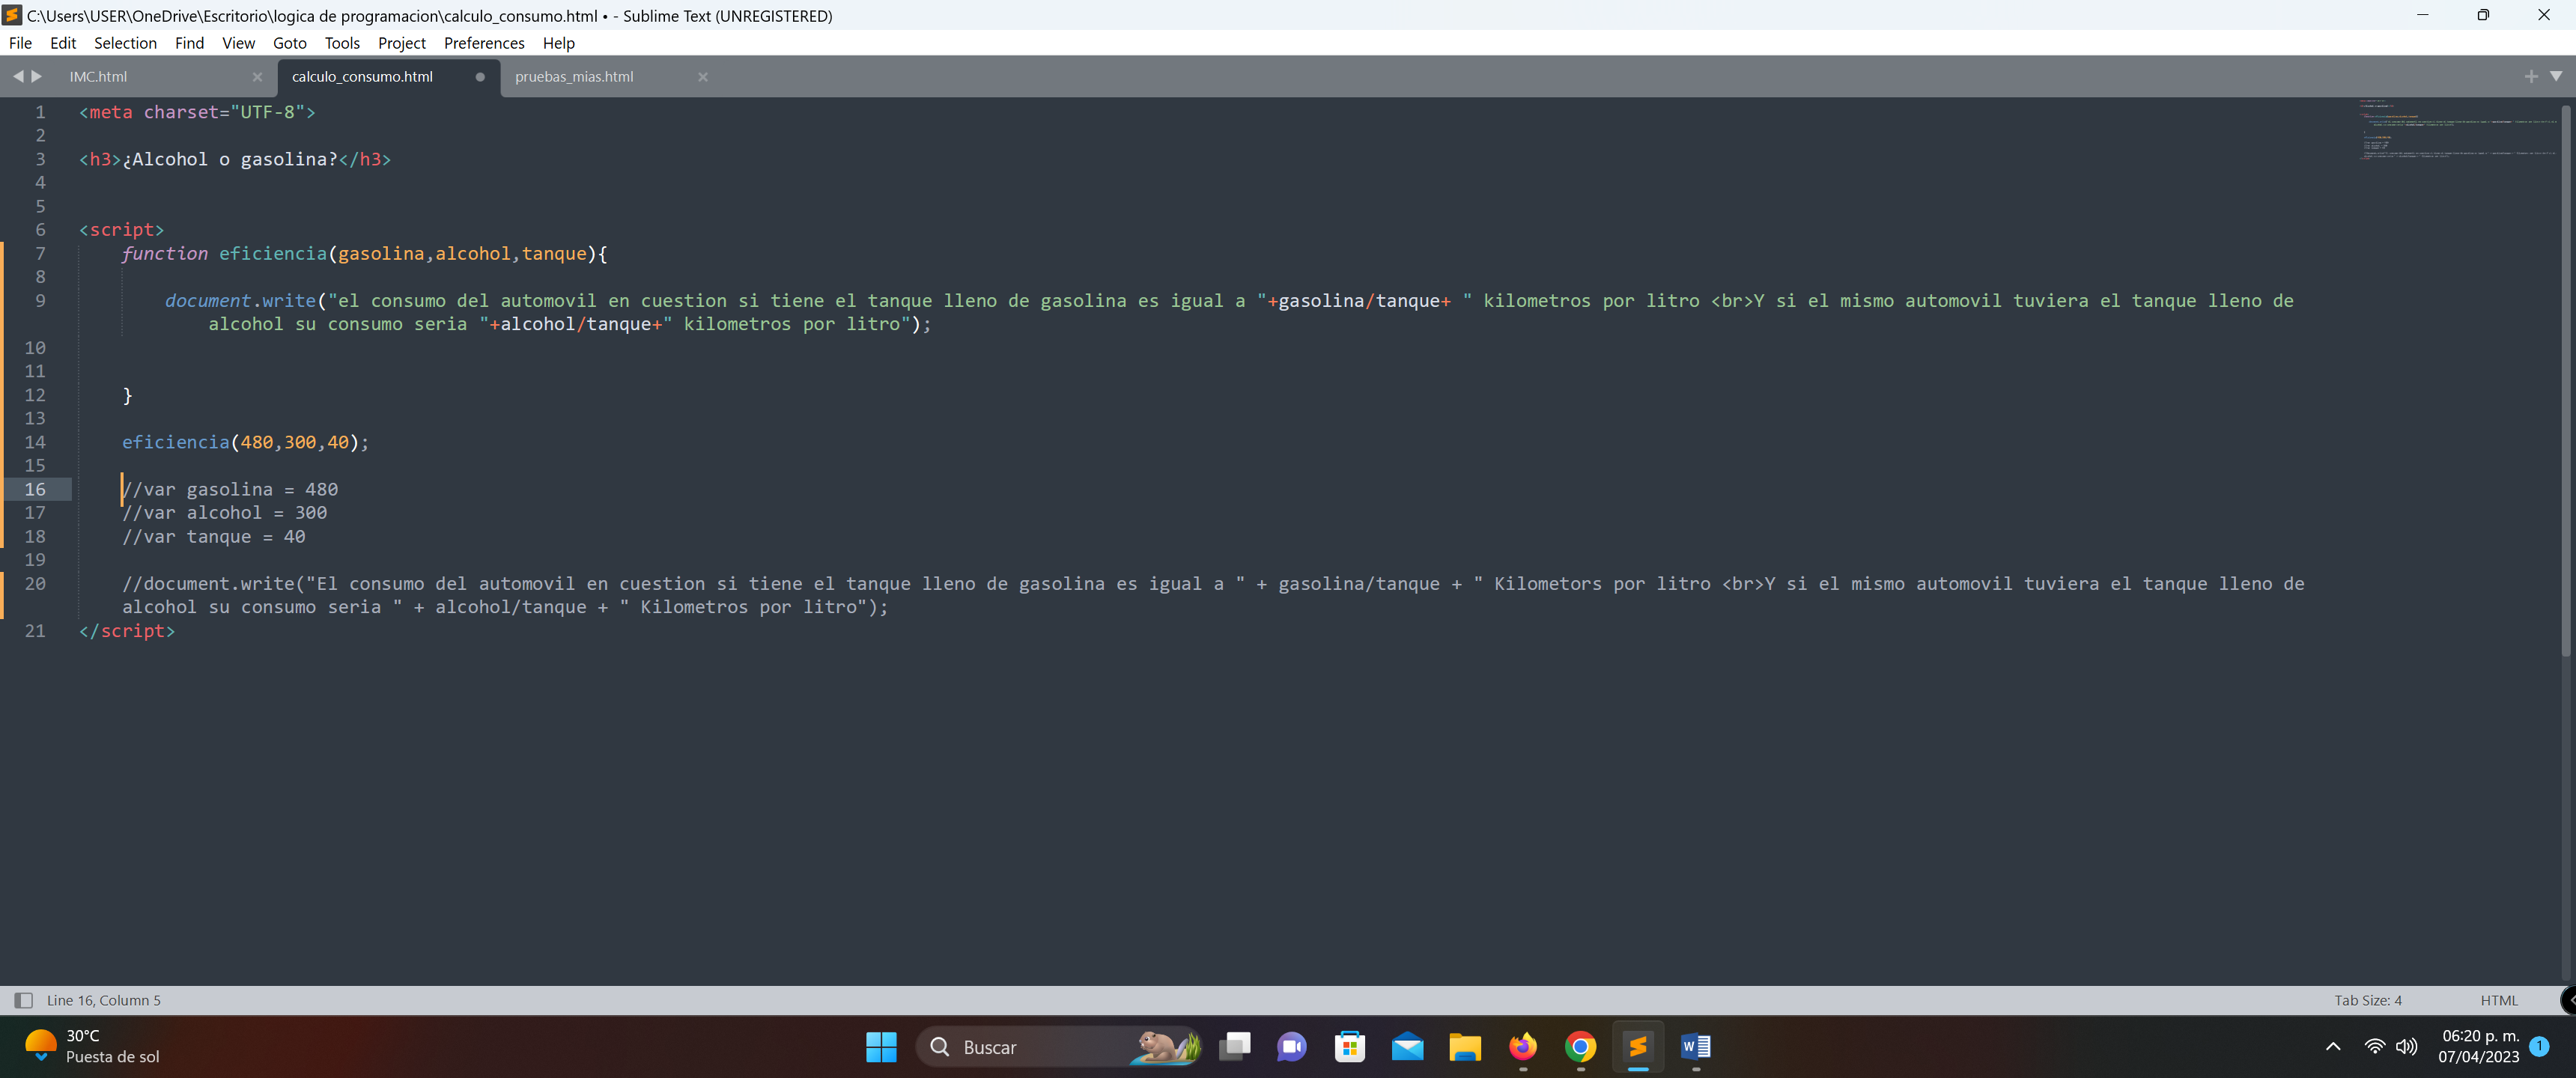Click the ¿Alcohol o gasolina? heading text
Image resolution: width=2576 pixels, height=1078 pixels.
pyautogui.click(x=230, y=159)
